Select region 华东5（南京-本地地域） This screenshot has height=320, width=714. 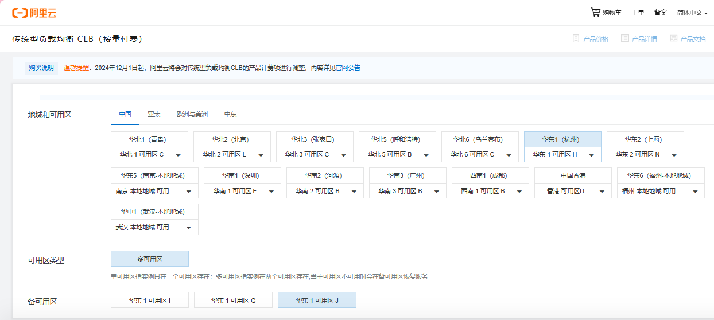click(x=155, y=175)
